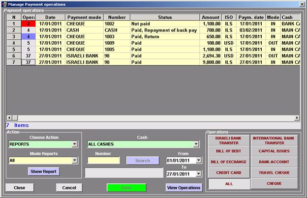Select the Capital Issues operation
307x198 pixels.
pos(275,151)
